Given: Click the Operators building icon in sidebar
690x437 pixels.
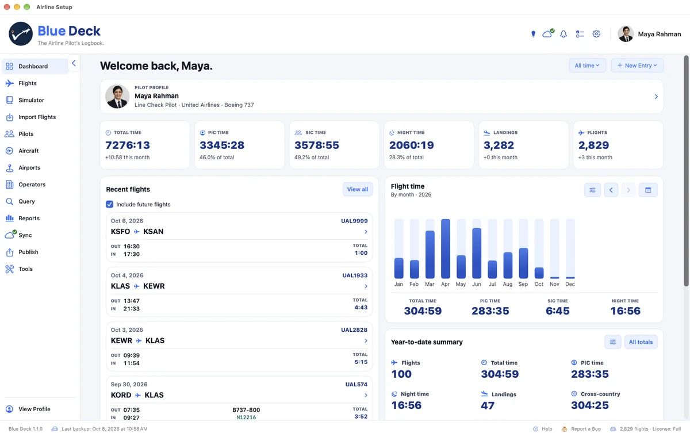Looking at the screenshot, I should (9, 185).
